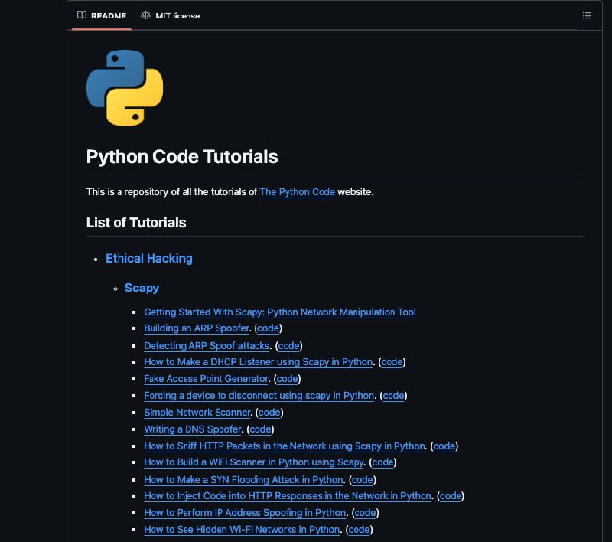
Task: Open Writing a DNS Spoofer tutorial
Action: coord(192,429)
